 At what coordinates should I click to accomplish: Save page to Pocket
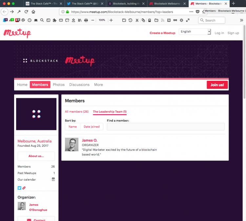point(198,11)
